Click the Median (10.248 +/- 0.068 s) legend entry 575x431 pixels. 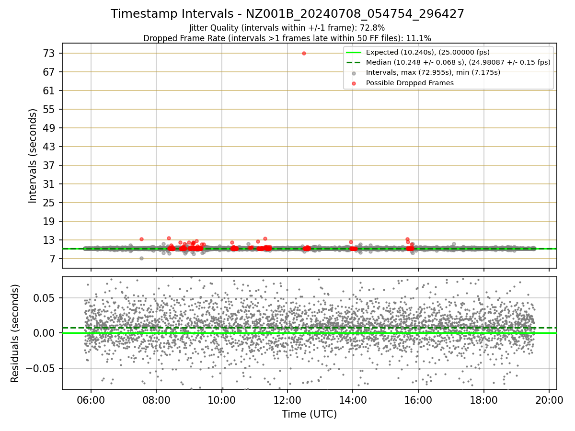[x=458, y=62]
